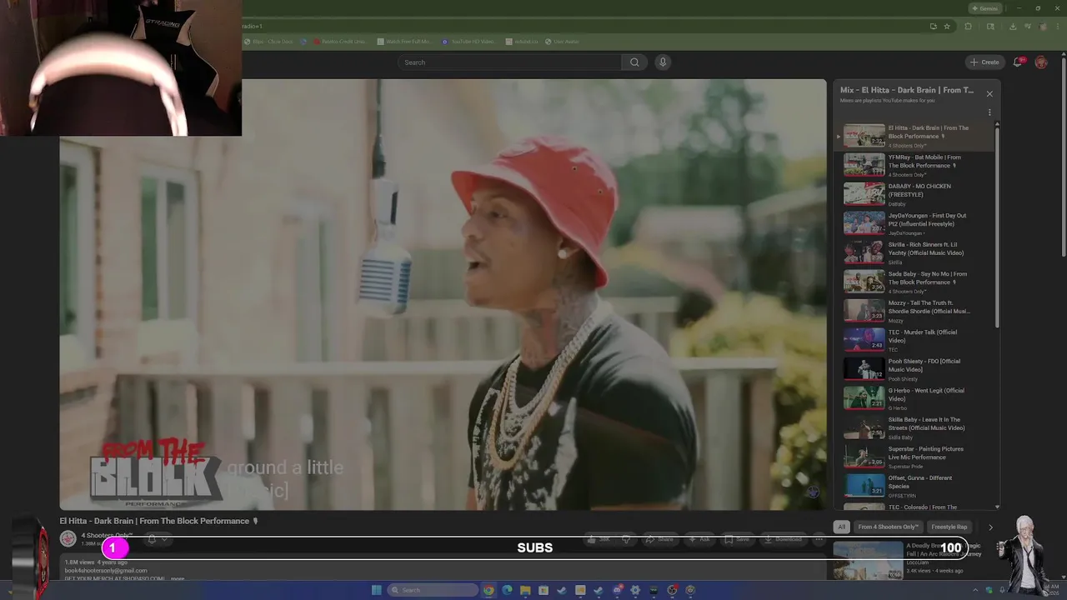Open the YouTube HD Video... bookmark
Image resolution: width=1067 pixels, height=600 pixels.
point(468,42)
